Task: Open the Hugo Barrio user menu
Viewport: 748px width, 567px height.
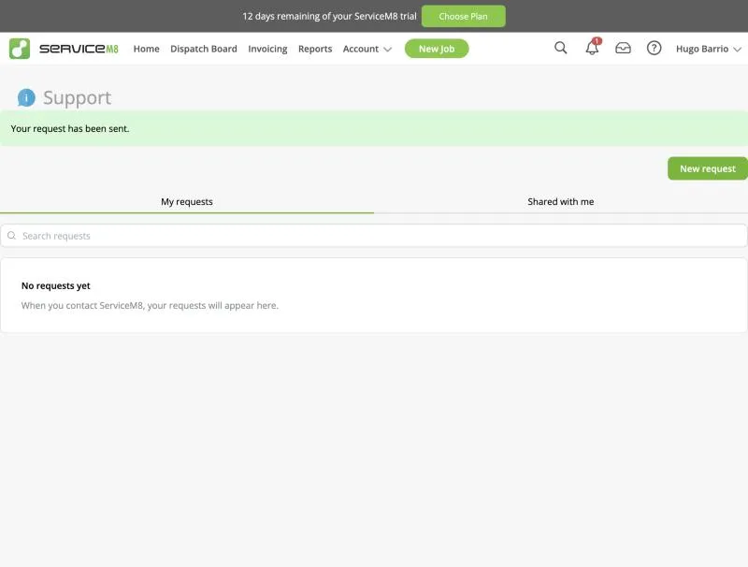Action: click(x=709, y=49)
